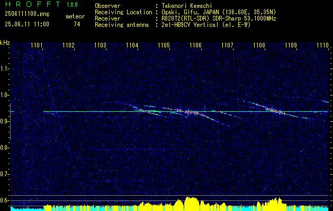Click frequency label 0.9

4,121
